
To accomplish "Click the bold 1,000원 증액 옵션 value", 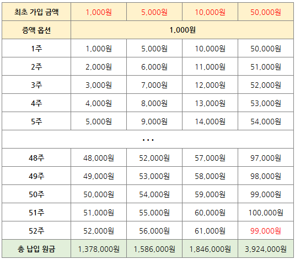I will [x=182, y=30].
